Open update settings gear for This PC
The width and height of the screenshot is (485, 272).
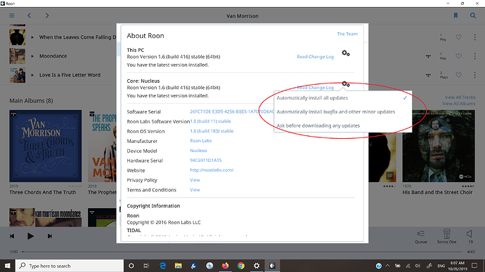[346, 53]
